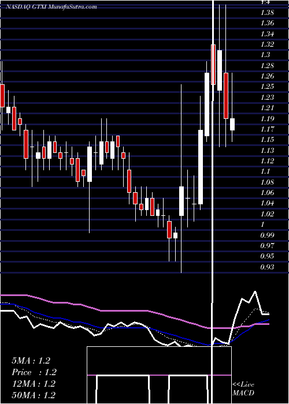Click the 1.23 price axis label
Image resolution: width=289 pixels, height=404 pixels.
[x=267, y=98]
